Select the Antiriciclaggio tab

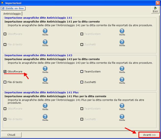click(12, 14)
